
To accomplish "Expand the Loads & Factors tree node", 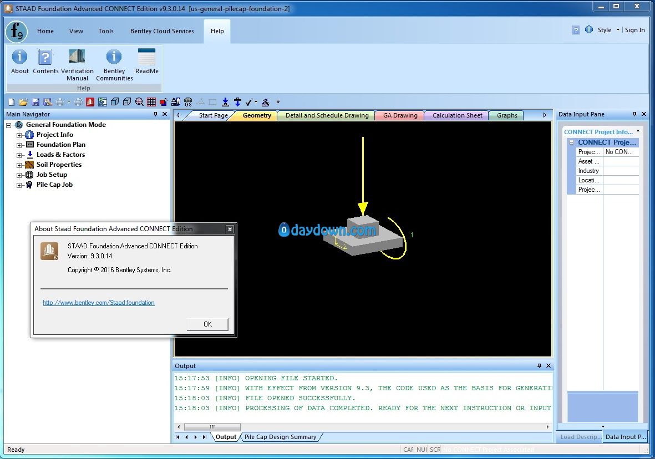I will [x=19, y=155].
